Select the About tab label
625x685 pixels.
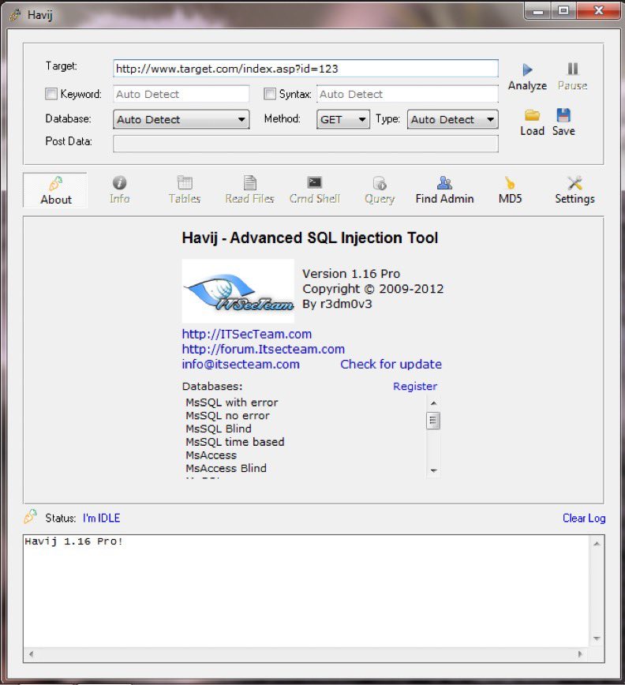(x=56, y=200)
